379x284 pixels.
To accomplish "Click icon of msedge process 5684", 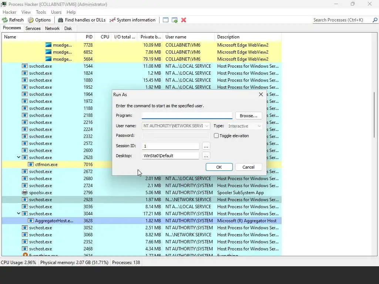I will click(48, 59).
